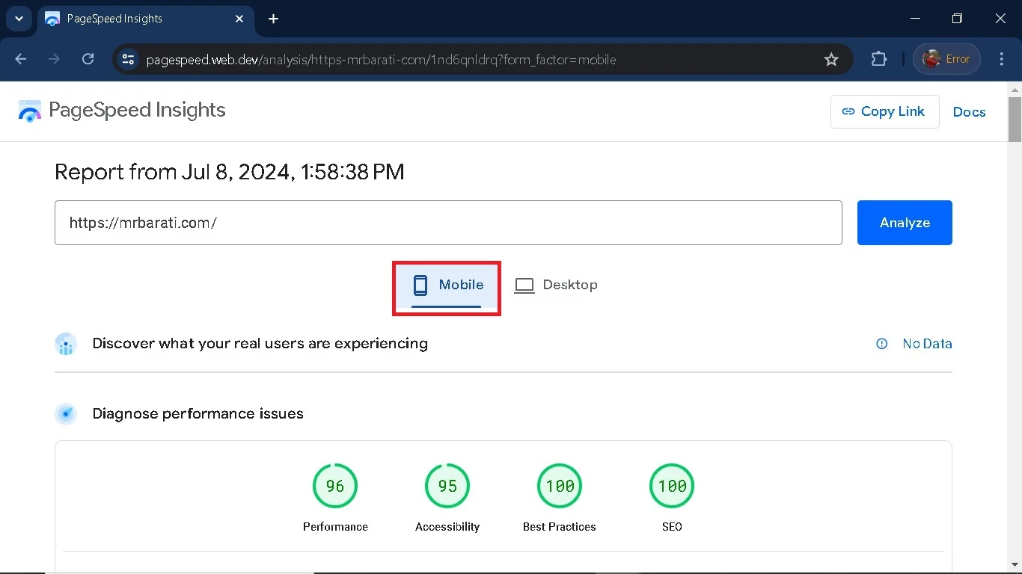This screenshot has width=1022, height=574.
Task: Click 'Discover what your real users are experiencing'
Action: [260, 344]
